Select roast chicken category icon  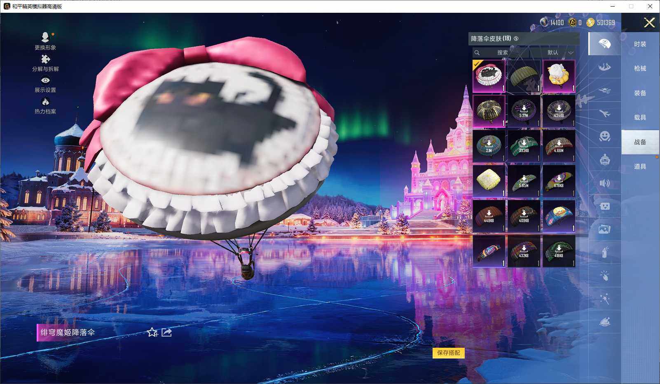point(604,322)
